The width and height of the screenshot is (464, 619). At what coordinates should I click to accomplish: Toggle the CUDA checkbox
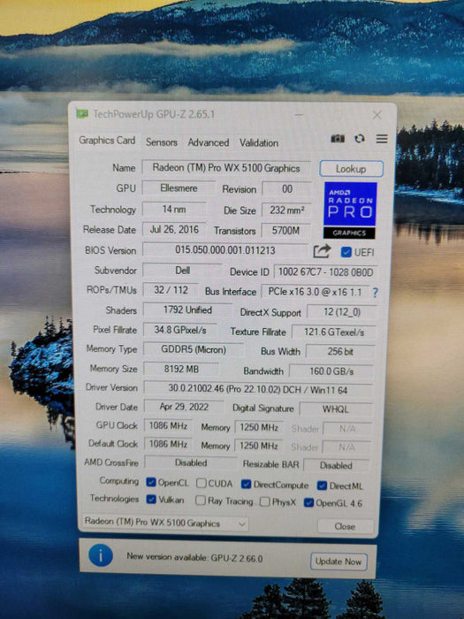pyautogui.click(x=202, y=483)
